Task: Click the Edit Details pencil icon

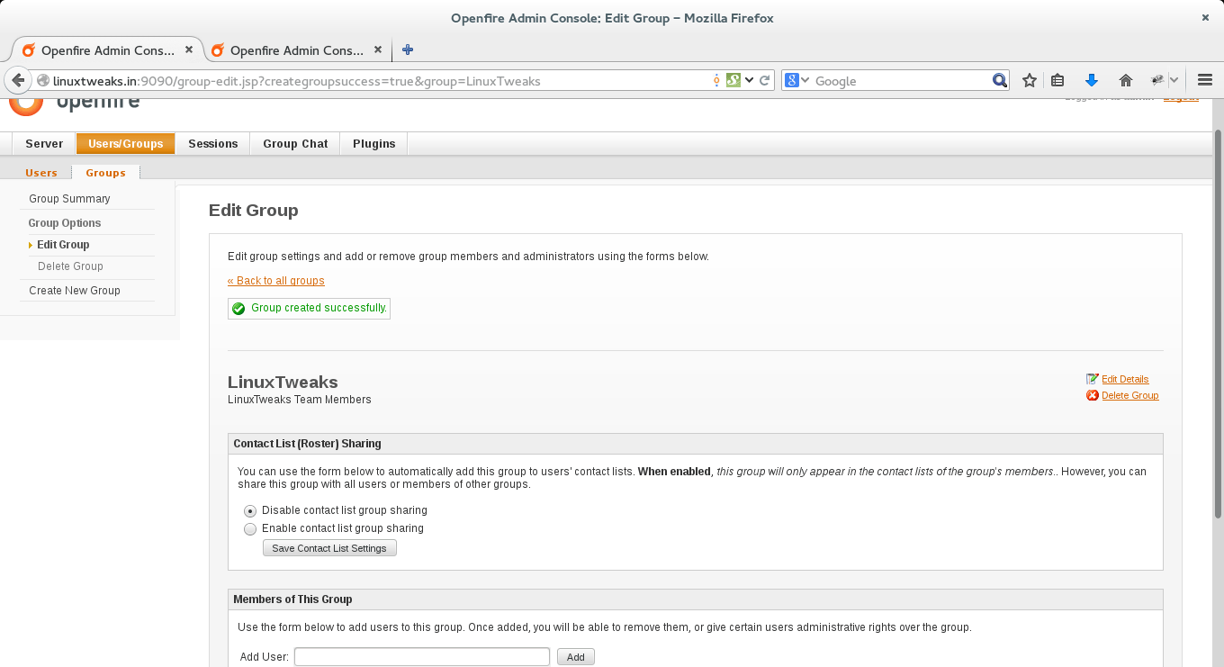Action: click(x=1093, y=379)
